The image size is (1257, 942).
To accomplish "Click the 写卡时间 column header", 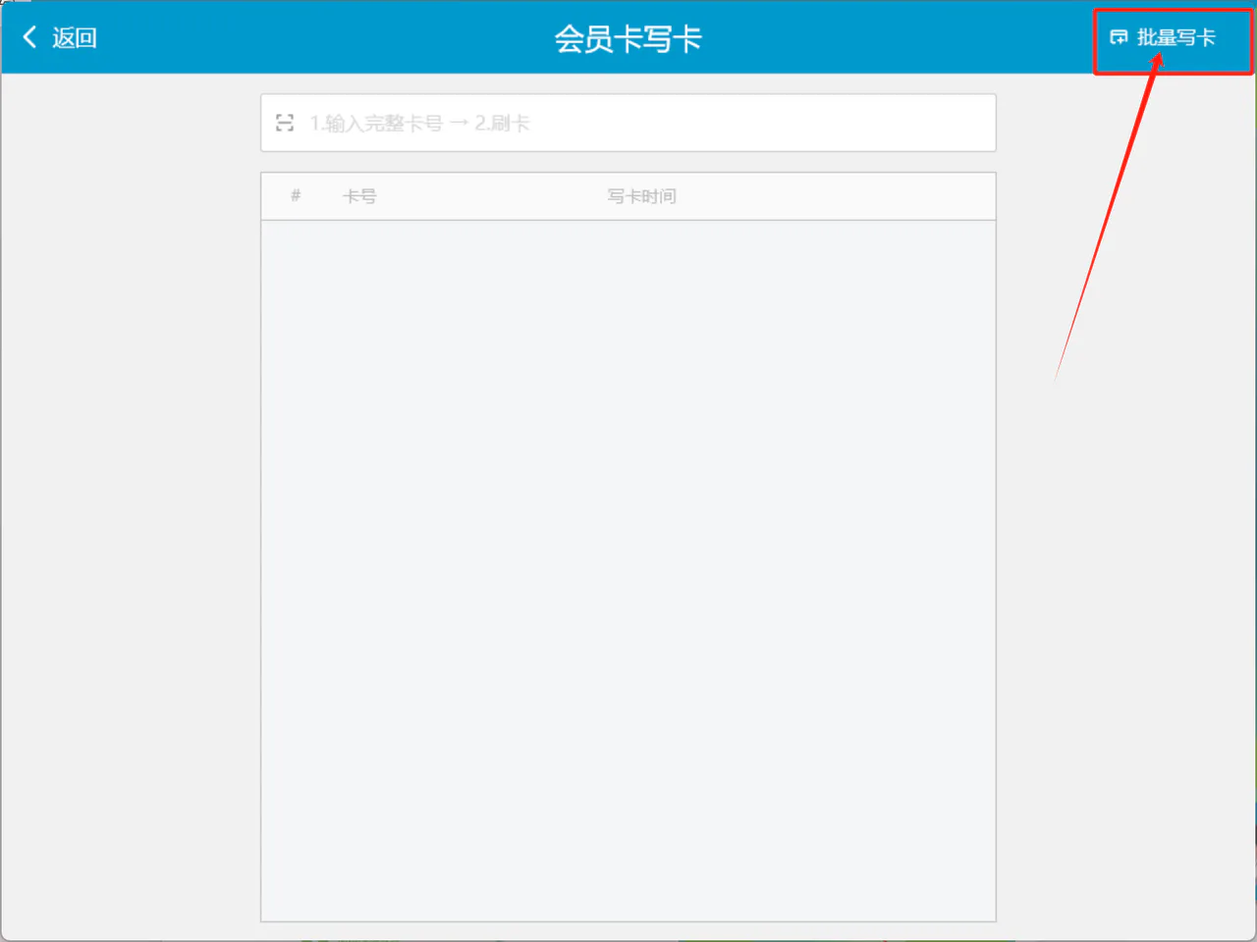I will tap(642, 196).
